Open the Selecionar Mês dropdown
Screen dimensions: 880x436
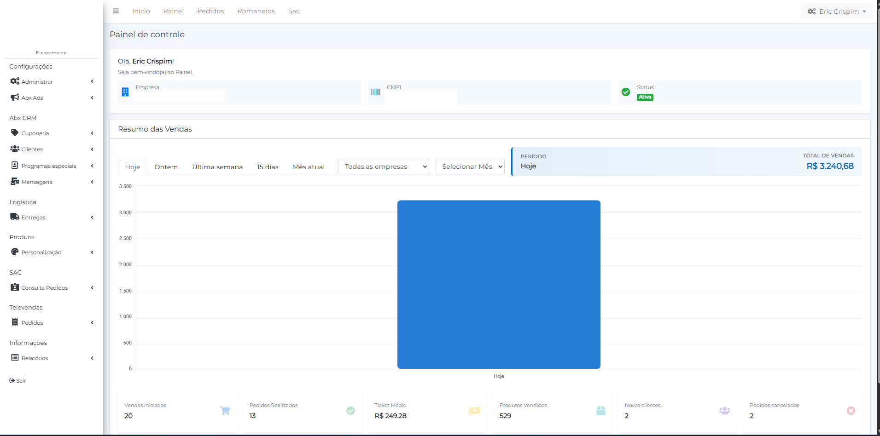470,166
